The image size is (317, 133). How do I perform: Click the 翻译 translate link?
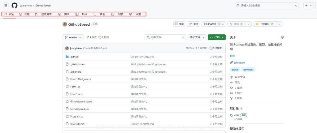pos(232,56)
